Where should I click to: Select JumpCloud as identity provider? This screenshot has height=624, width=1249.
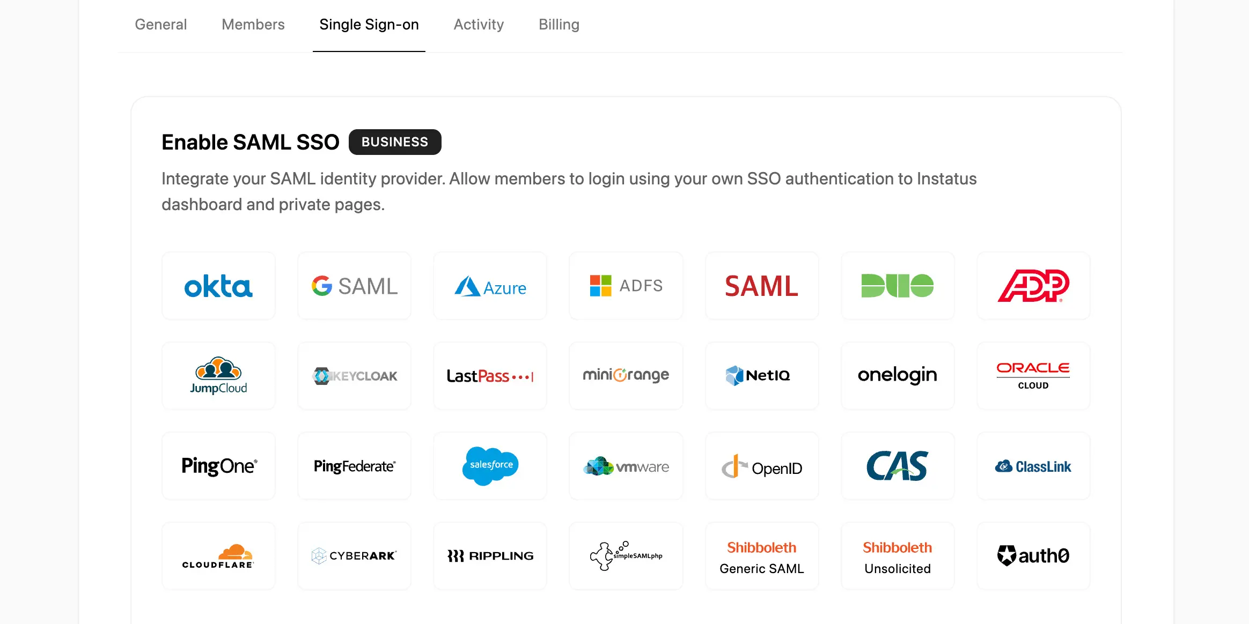(x=218, y=376)
